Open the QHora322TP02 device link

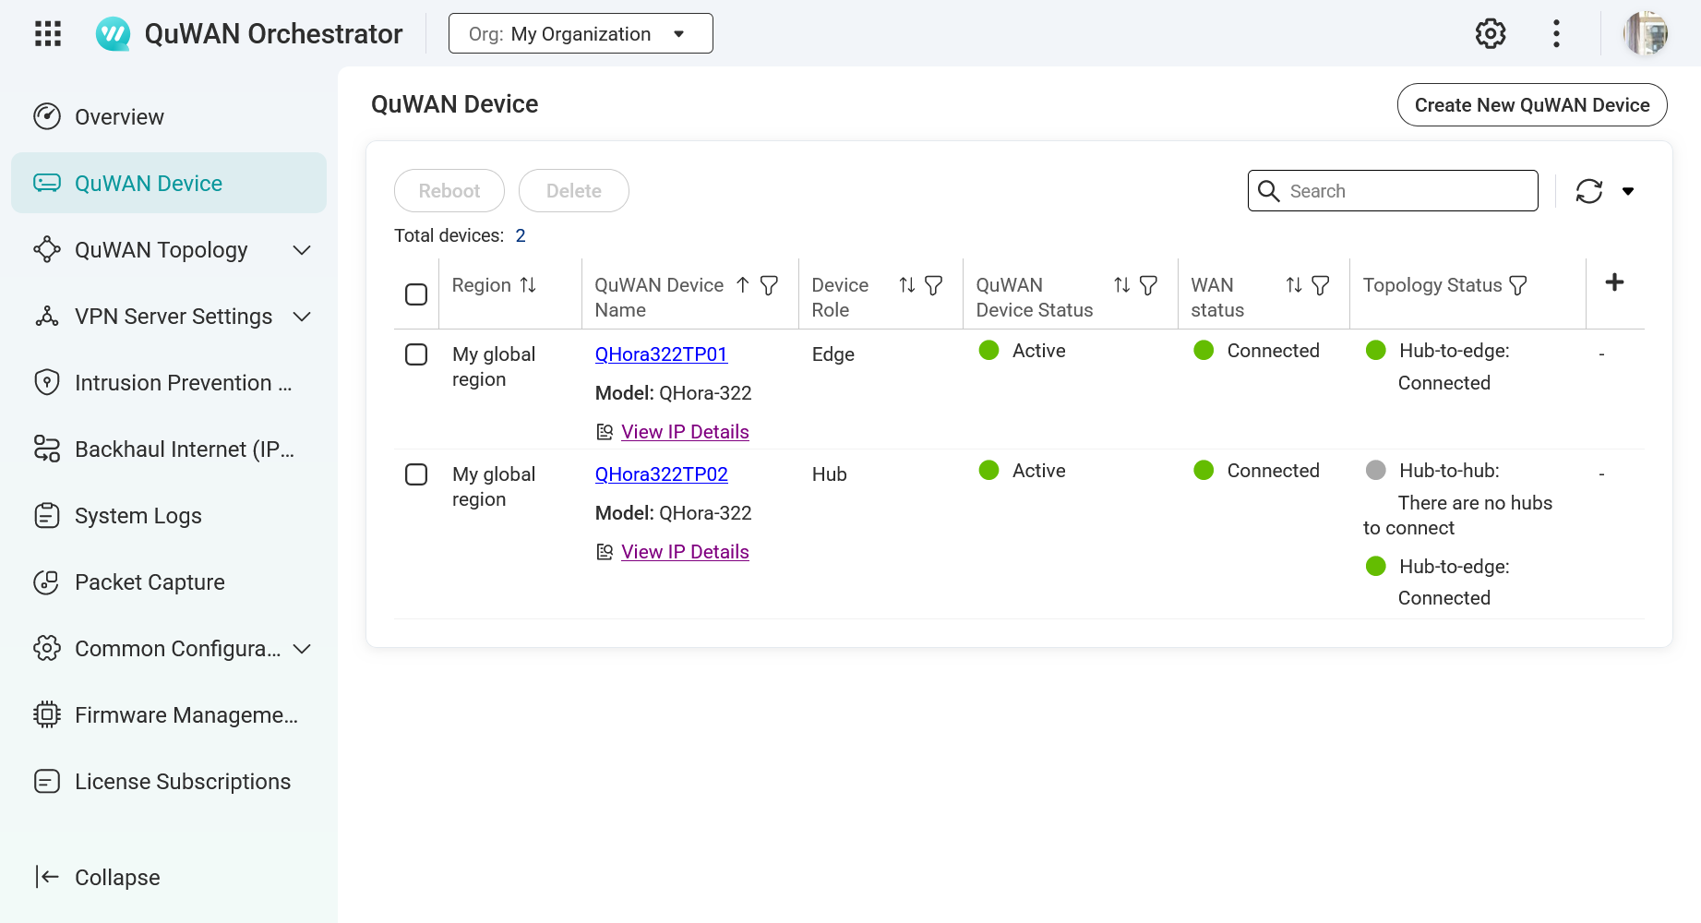(661, 474)
